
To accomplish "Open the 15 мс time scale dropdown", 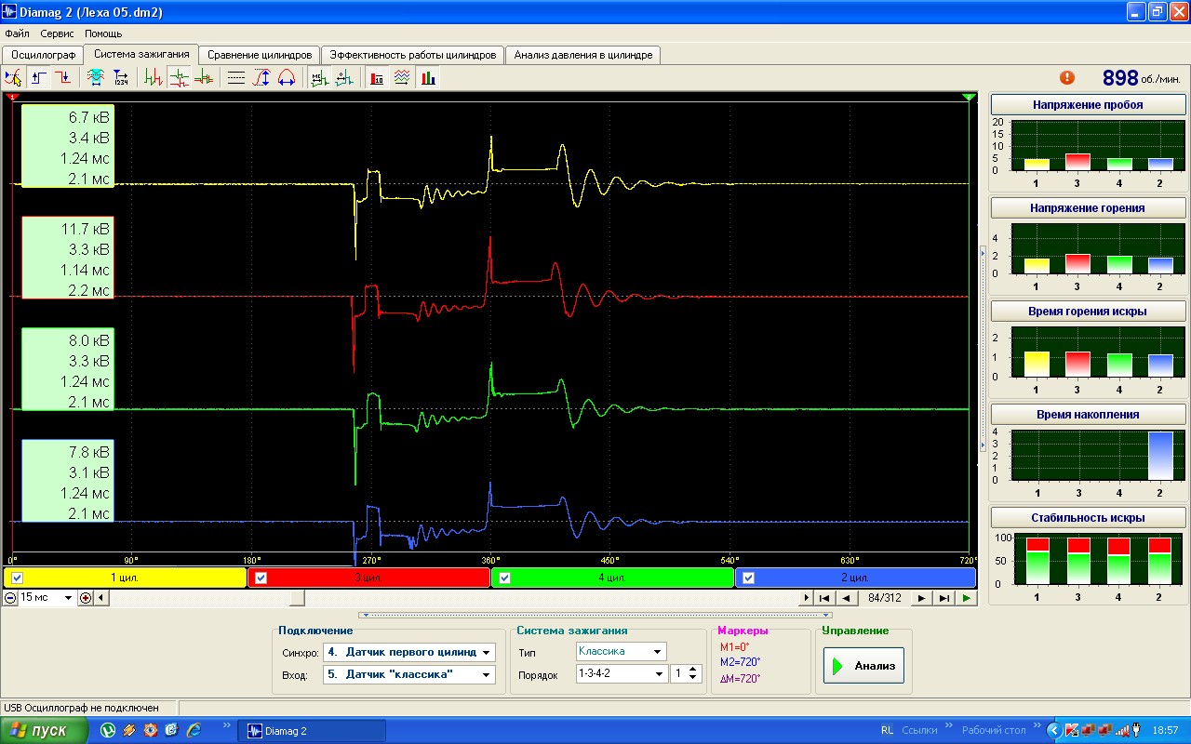I will point(68,597).
